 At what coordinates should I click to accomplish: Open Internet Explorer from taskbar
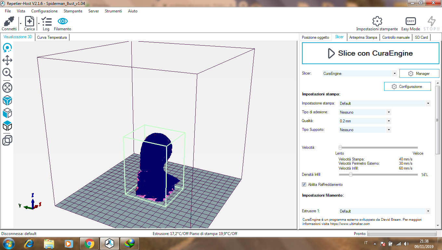click(29, 243)
